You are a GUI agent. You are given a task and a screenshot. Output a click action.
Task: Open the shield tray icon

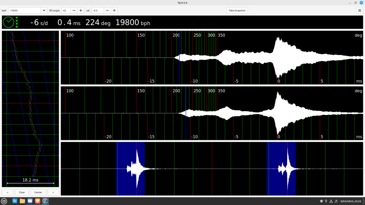(322, 201)
